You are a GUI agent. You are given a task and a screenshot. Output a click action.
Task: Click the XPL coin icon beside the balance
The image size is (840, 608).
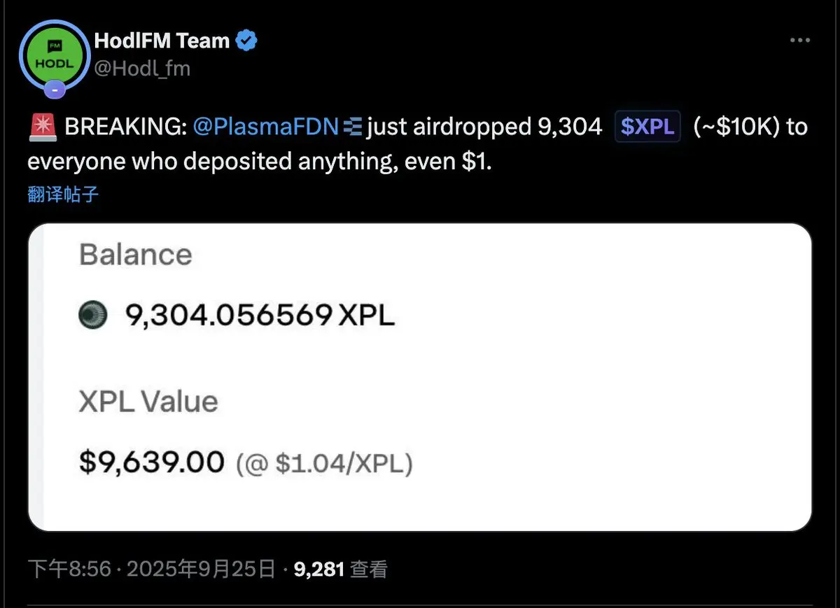pos(93,315)
